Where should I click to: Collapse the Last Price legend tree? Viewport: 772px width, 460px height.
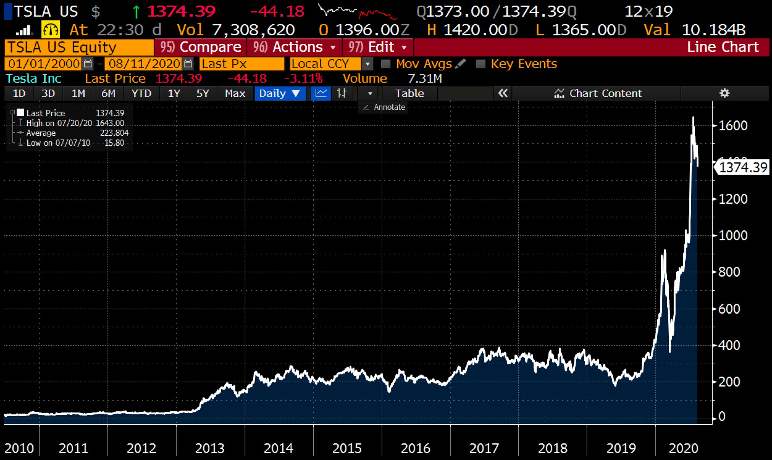[12, 112]
